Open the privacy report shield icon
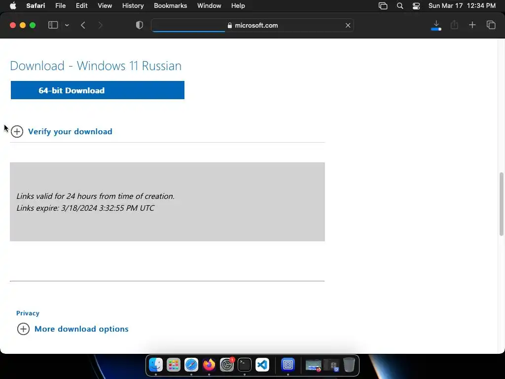Image resolution: width=505 pixels, height=379 pixels. (x=140, y=25)
